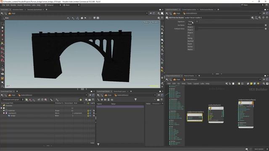This screenshot has height=151, width=269.
Task: Open the network editor Tools menu
Action: [x=190, y=83]
